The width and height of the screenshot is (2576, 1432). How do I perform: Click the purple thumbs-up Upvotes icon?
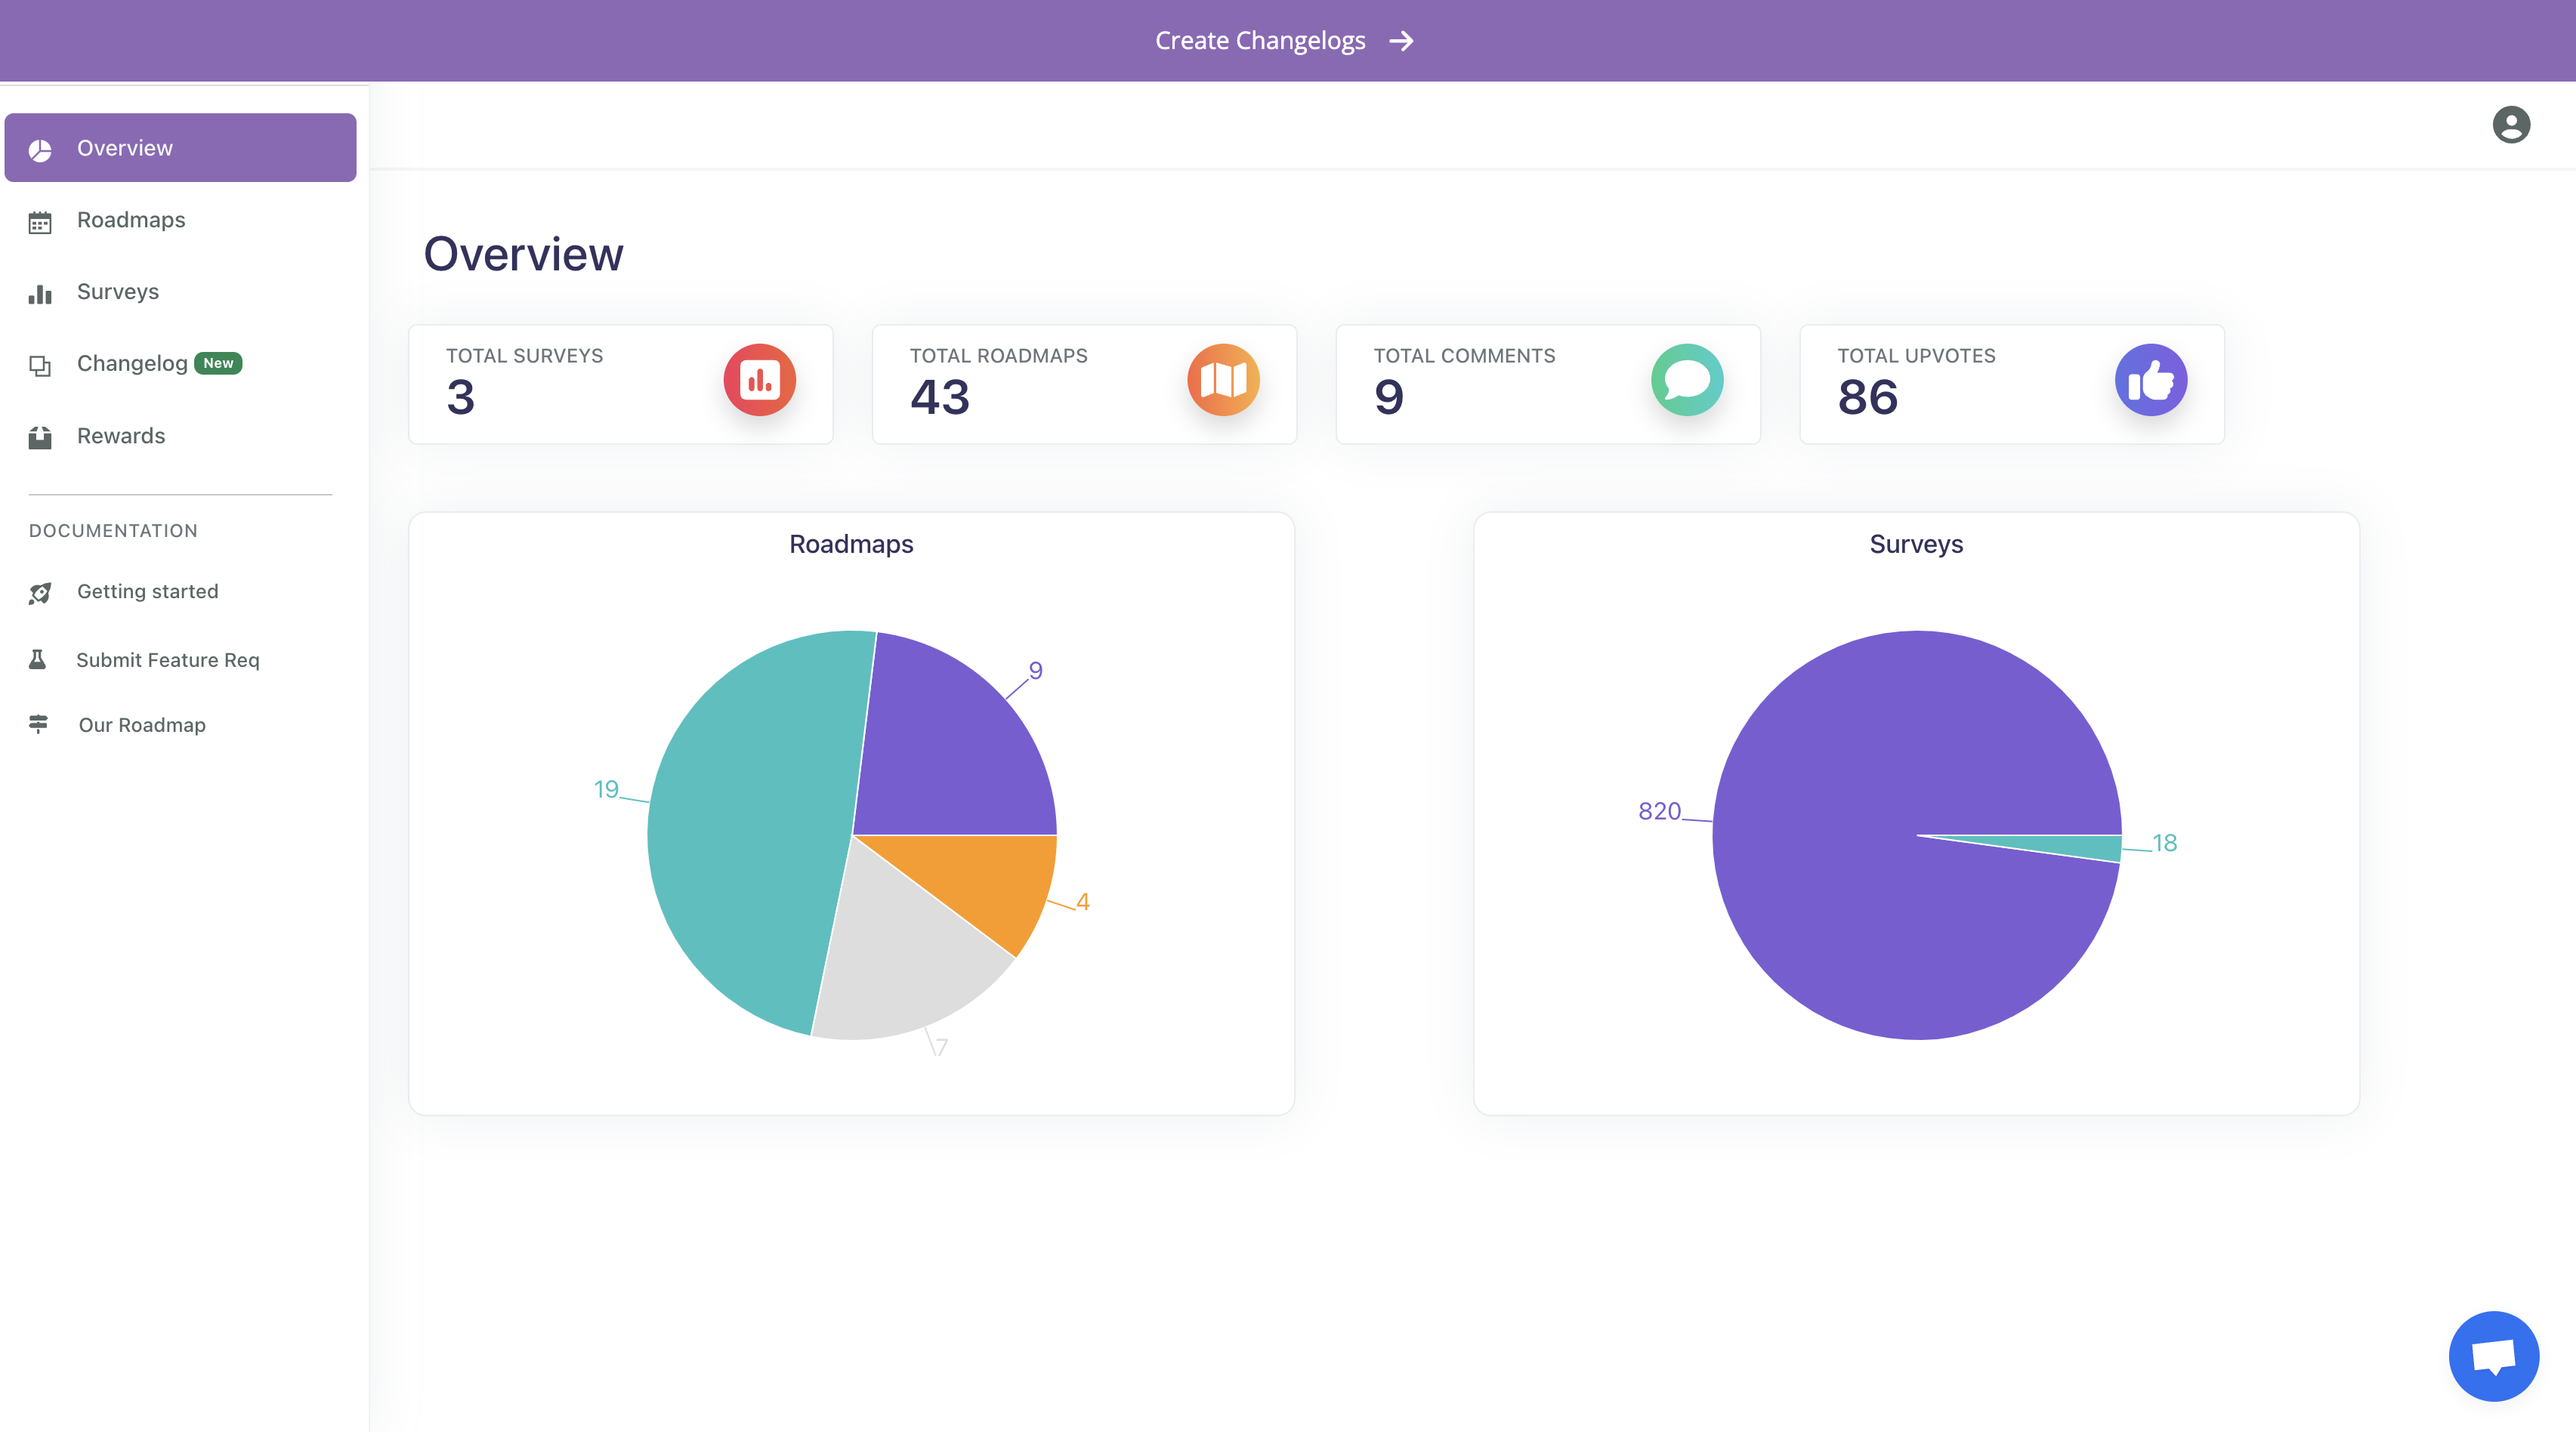(2150, 380)
